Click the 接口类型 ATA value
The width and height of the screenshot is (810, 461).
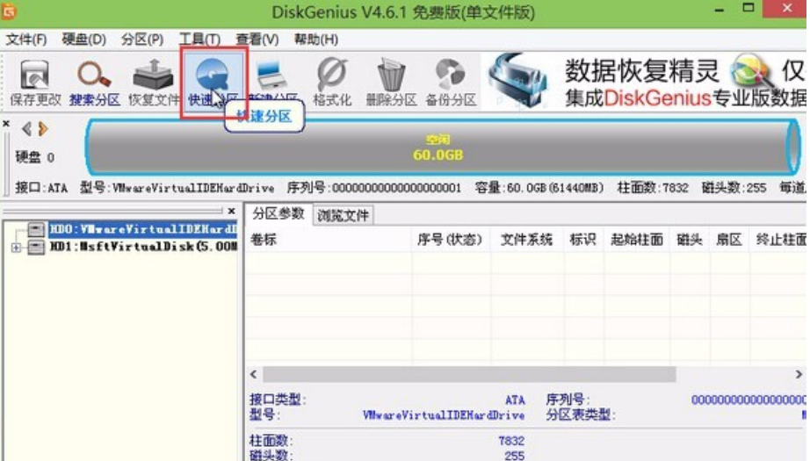pyautogui.click(x=515, y=400)
